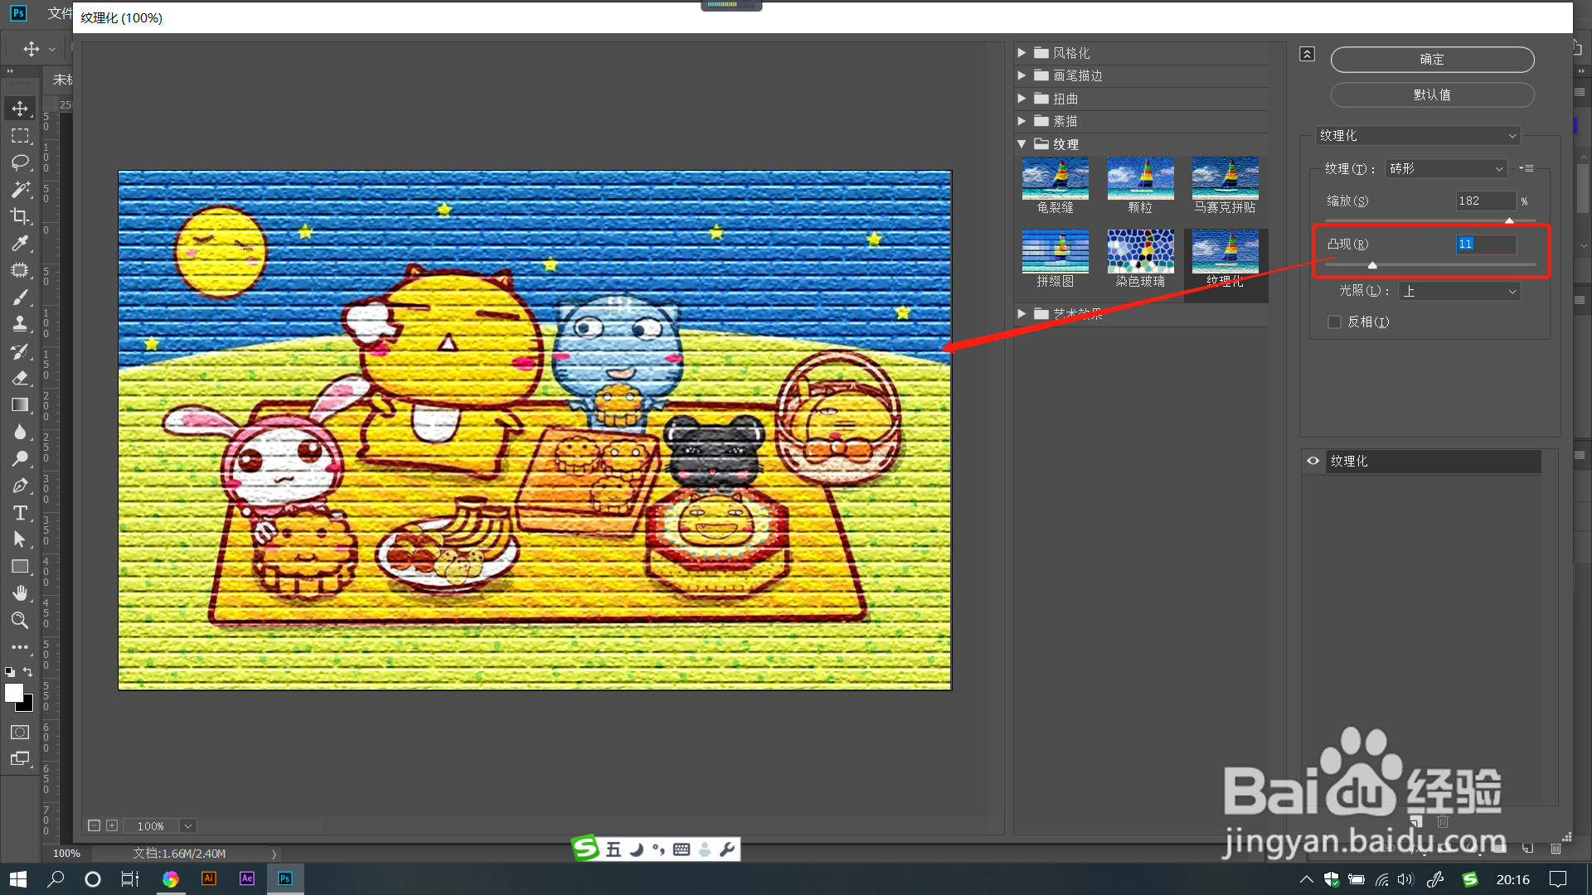The width and height of the screenshot is (1592, 895).
Task: Select the Hand tool
Action: coord(20,593)
